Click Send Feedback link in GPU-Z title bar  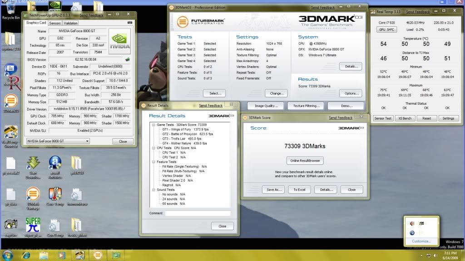tap(92, 15)
